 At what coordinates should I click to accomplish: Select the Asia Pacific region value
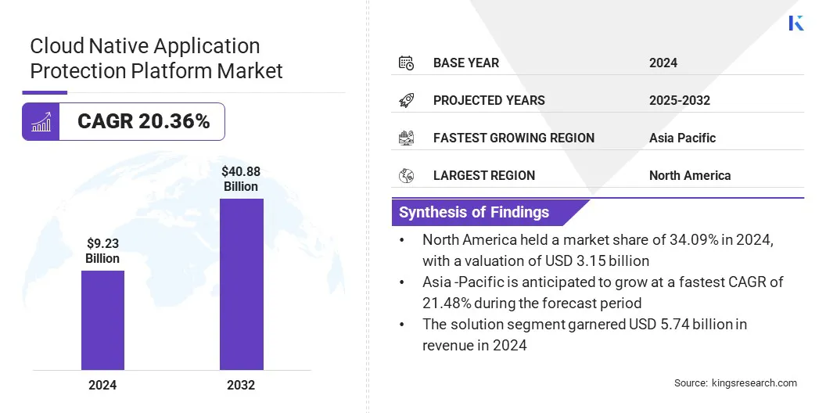682,138
